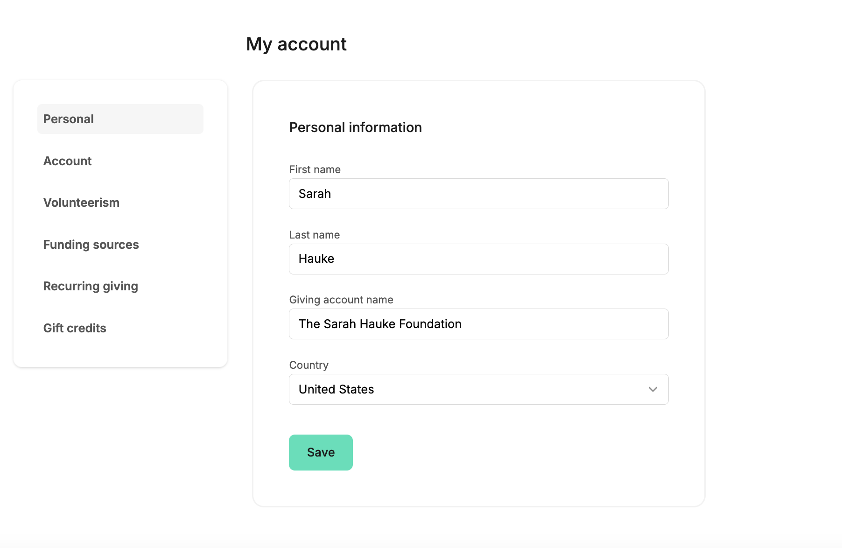
Task: Click the 'Giving account name' label
Action: (341, 300)
